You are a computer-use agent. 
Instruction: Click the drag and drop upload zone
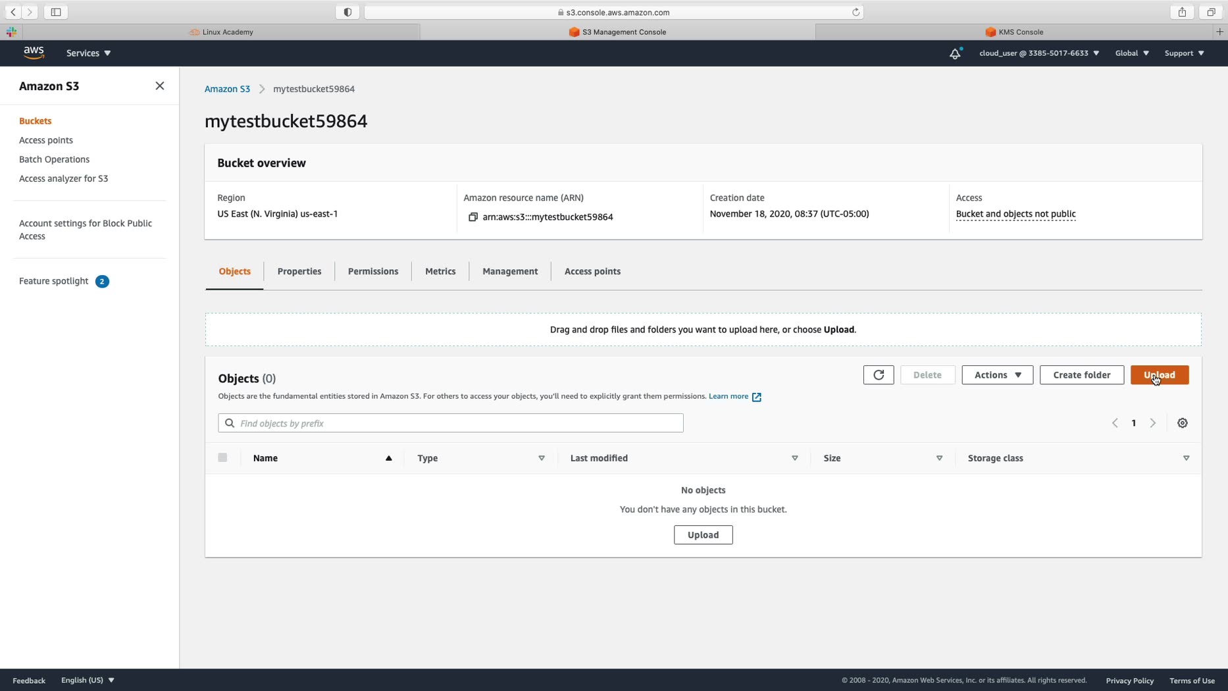[x=703, y=330]
